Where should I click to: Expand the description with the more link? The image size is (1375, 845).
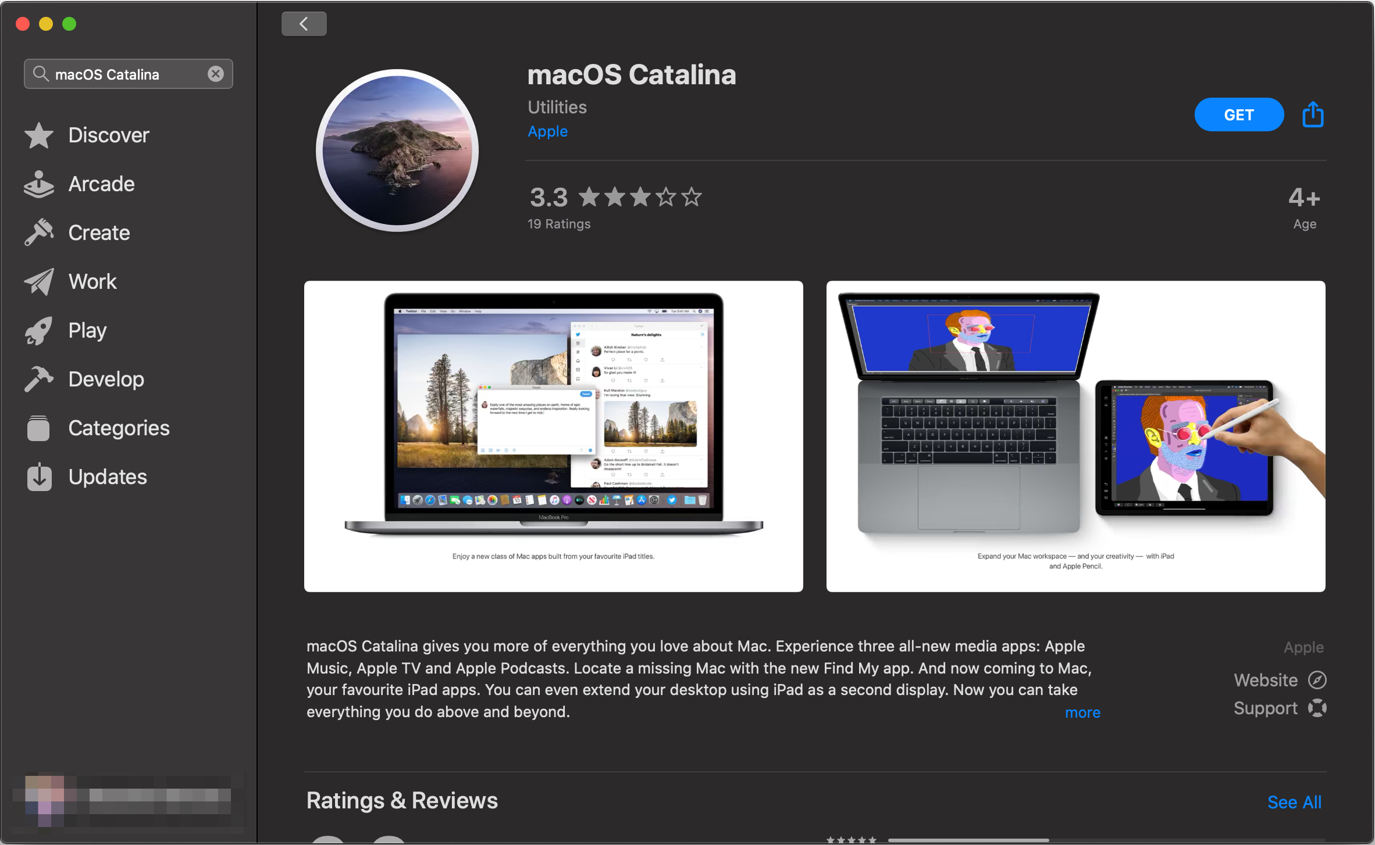click(1082, 712)
